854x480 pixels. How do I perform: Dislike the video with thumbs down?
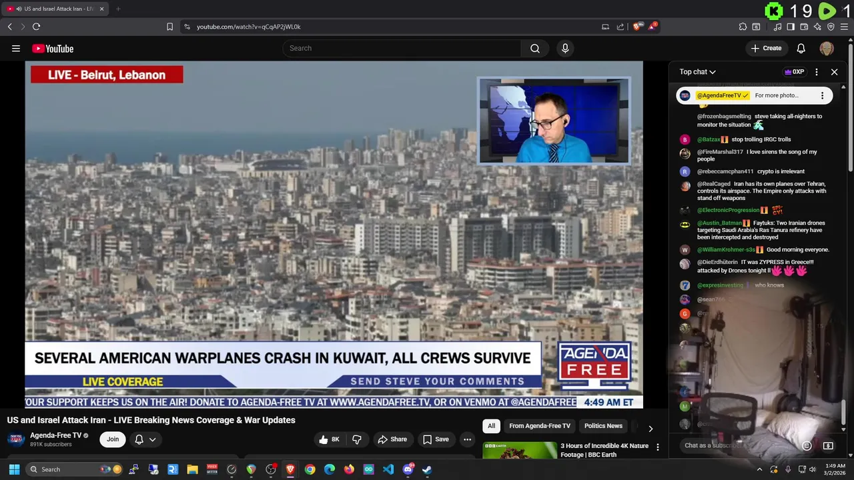357,439
